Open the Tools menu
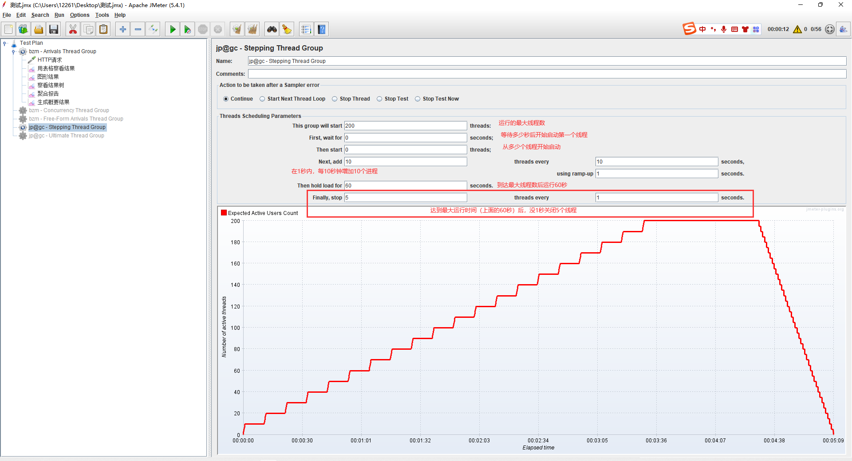The width and height of the screenshot is (852, 461). pos(102,15)
